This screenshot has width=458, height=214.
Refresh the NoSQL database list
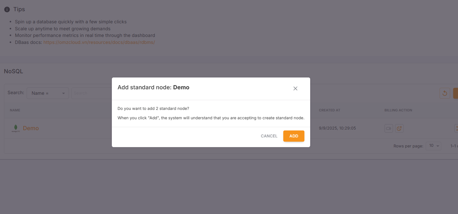point(444,93)
